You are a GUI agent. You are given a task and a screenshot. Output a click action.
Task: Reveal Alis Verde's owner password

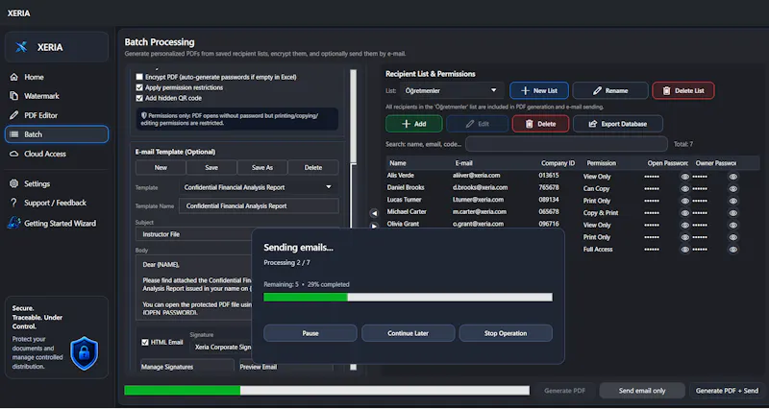point(732,177)
